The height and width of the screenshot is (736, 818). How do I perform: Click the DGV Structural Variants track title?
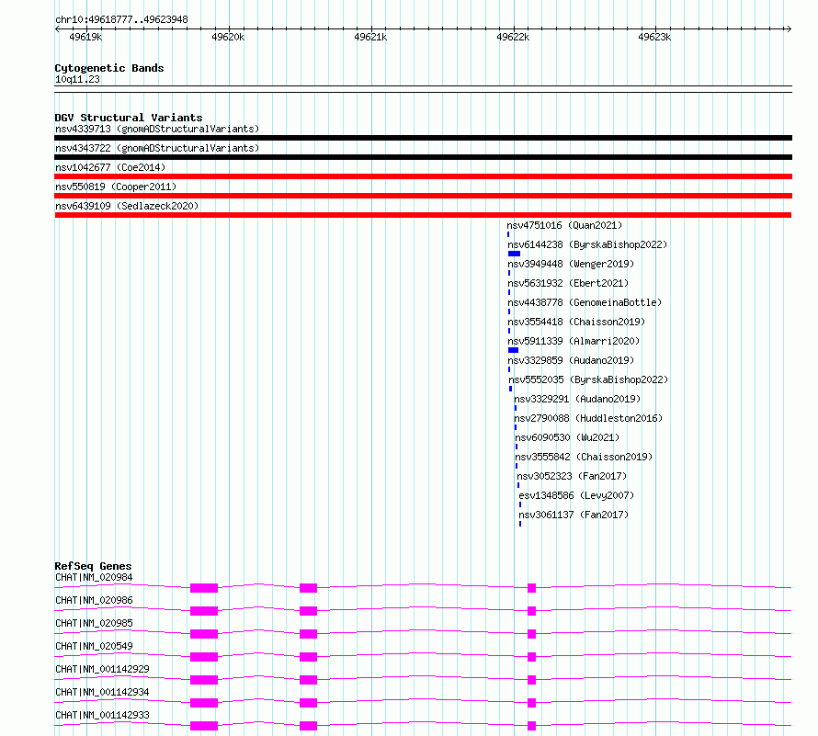[x=129, y=118]
